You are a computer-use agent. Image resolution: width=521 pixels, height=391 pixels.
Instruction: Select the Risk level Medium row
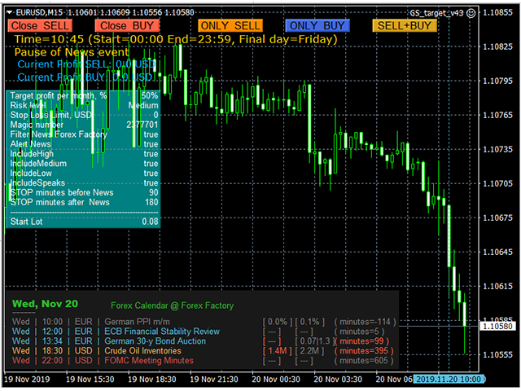point(84,105)
